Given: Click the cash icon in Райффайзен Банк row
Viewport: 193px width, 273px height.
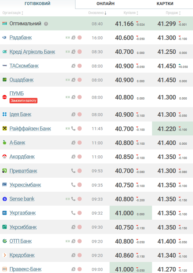Looking at the screenshot, I should [x=67, y=129].
